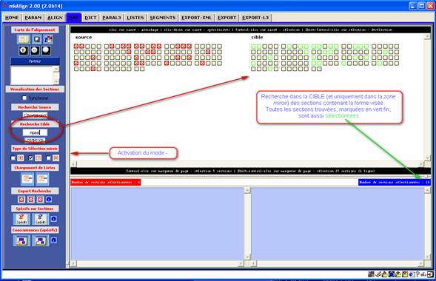Click the first Chargement de Listes icon
Viewport: 436px width, 281px height.
27,178
